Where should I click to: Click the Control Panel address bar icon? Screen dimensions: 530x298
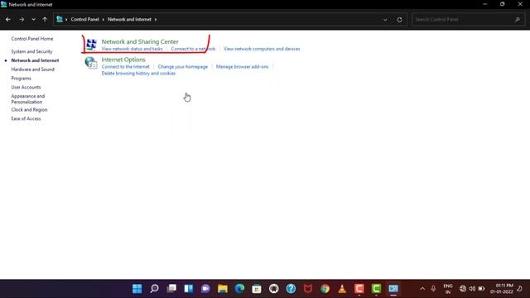tap(60, 19)
